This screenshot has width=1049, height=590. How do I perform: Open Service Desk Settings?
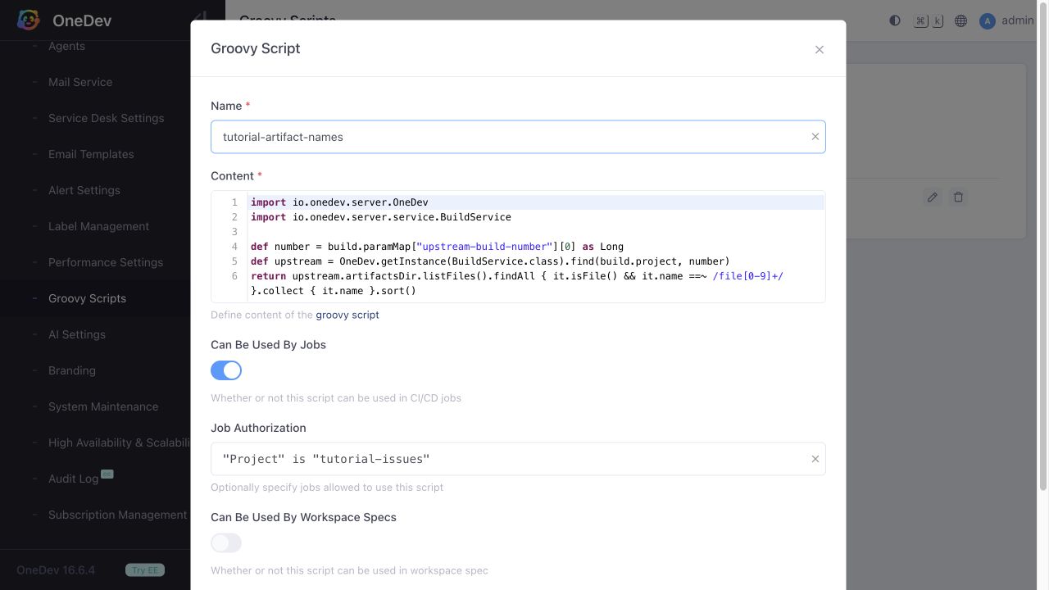click(107, 118)
